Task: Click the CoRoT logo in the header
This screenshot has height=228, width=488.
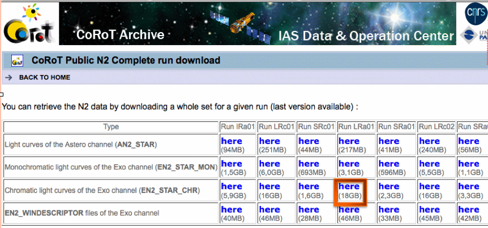Action: 28,26
